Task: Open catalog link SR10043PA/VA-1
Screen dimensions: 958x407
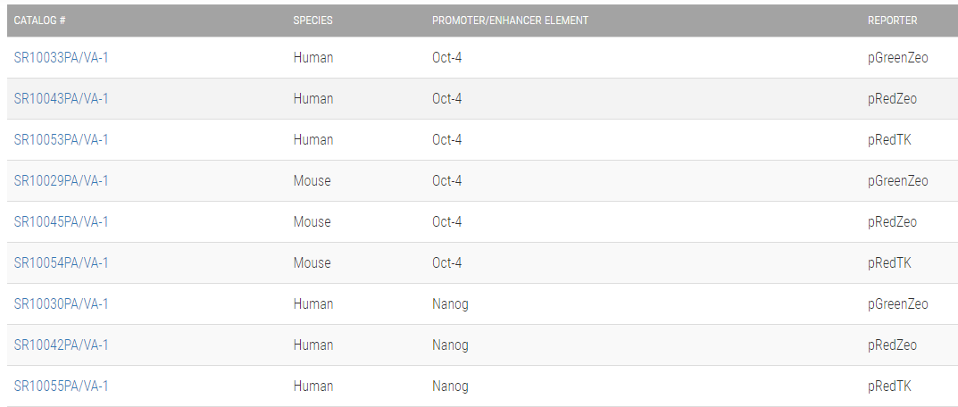Action: (62, 99)
